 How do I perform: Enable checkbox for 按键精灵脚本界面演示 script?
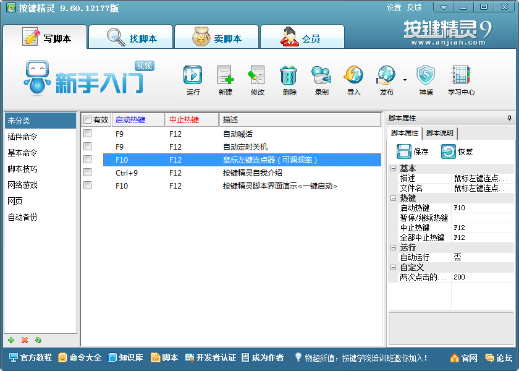click(87, 185)
